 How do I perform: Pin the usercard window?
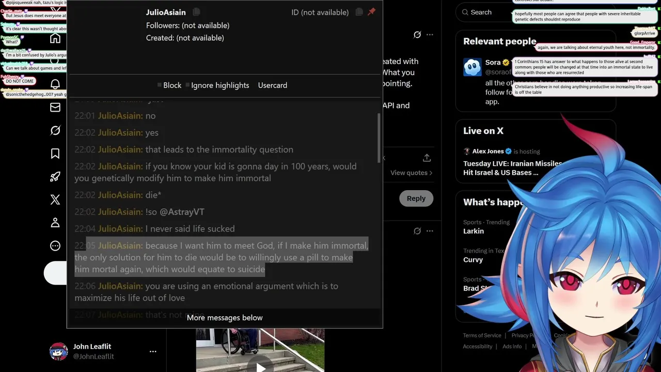tap(372, 12)
